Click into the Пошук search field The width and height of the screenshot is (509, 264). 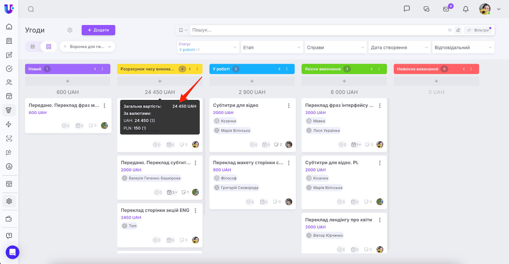click(x=318, y=30)
